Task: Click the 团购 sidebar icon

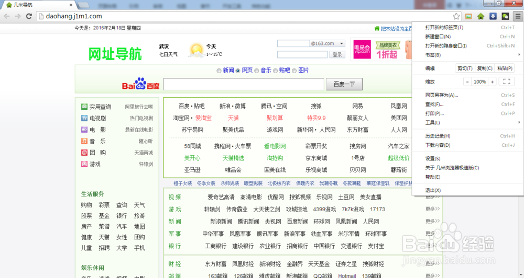Action: 84,153
